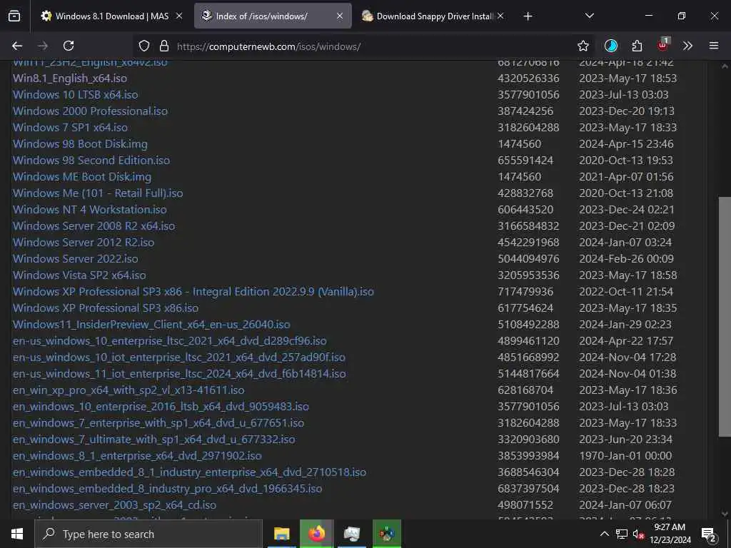Click the Type here to search box
The image size is (731, 548).
coord(149,534)
